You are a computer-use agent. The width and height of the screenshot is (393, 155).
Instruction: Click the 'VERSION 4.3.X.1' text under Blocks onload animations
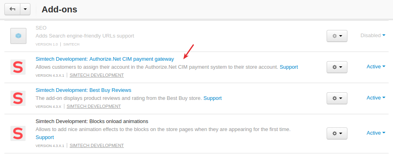(x=50, y=146)
